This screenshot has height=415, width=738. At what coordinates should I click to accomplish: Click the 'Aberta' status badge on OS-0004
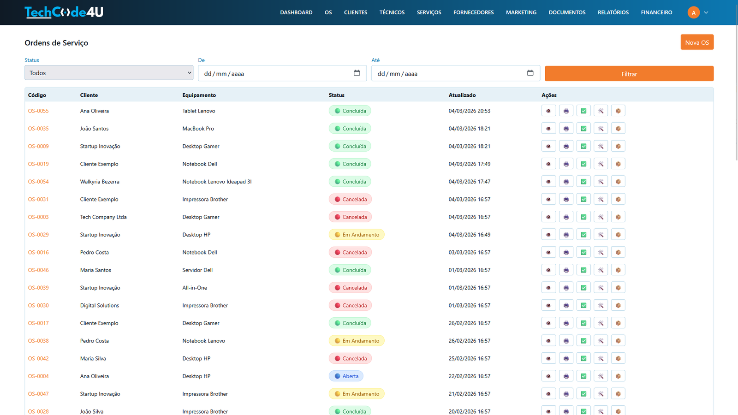click(x=346, y=376)
